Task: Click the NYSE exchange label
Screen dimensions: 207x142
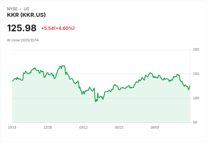Action: [12, 9]
